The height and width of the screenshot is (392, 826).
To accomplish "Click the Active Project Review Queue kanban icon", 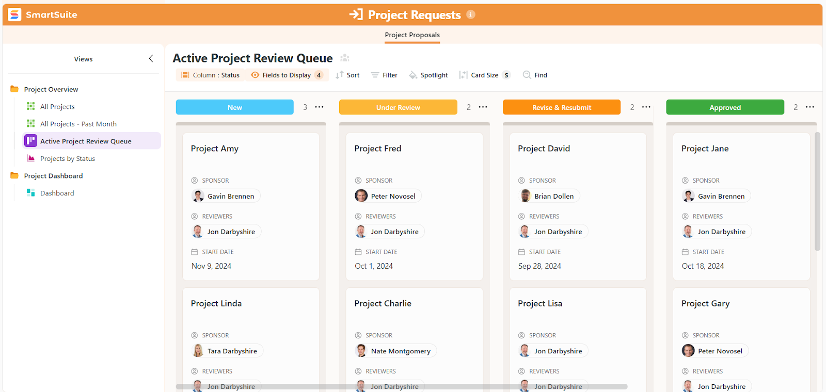I will (x=31, y=141).
